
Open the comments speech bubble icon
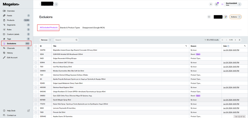[x=209, y=17]
